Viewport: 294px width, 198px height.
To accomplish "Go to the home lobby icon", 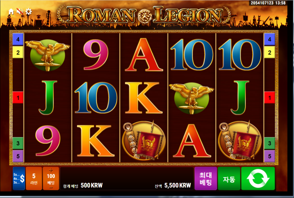I will [x=11, y=12].
